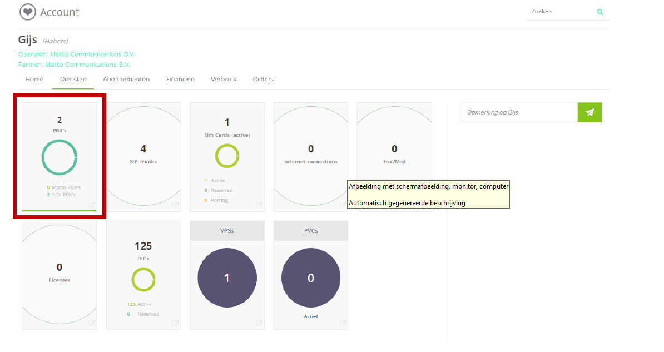This screenshot has height=352, width=664.
Task: Switch to Abonnementen tab
Action: tap(126, 79)
